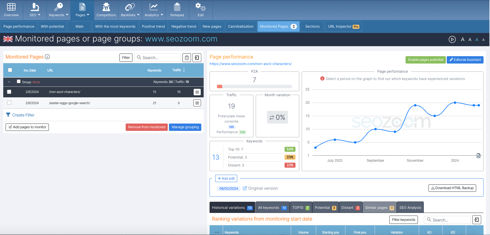Open the With potential tab
The image size is (490, 235).
52,26
